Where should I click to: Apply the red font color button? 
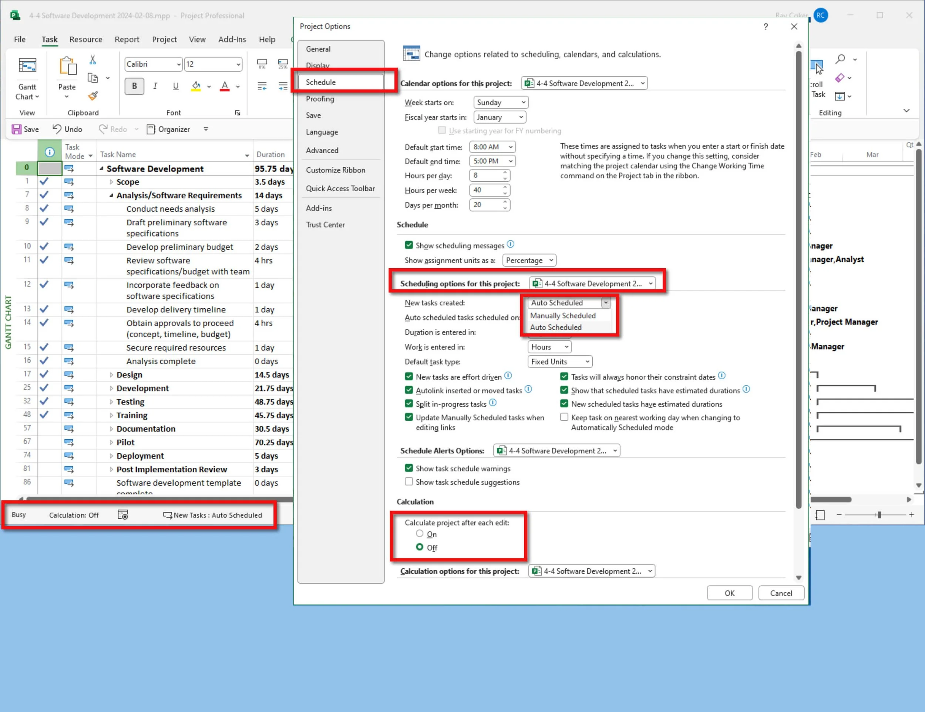click(x=225, y=86)
